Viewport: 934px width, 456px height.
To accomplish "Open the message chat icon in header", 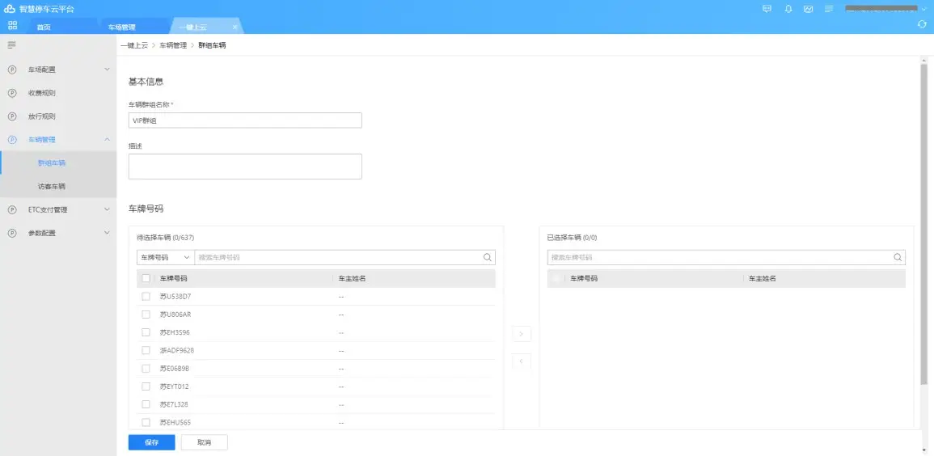I will (x=767, y=9).
